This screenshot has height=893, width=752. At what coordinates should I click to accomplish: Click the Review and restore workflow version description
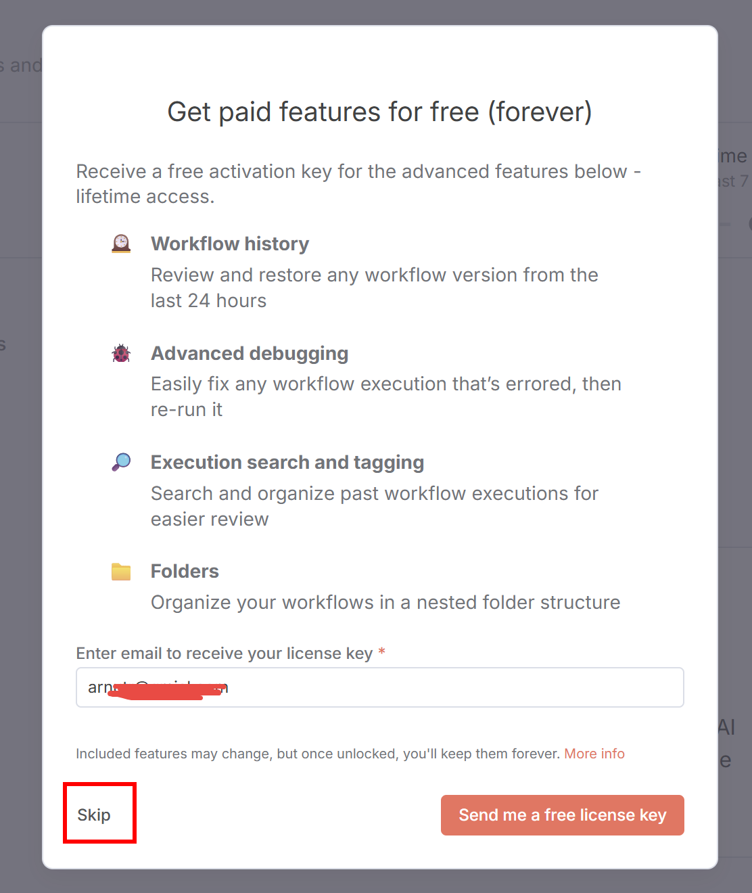point(374,288)
